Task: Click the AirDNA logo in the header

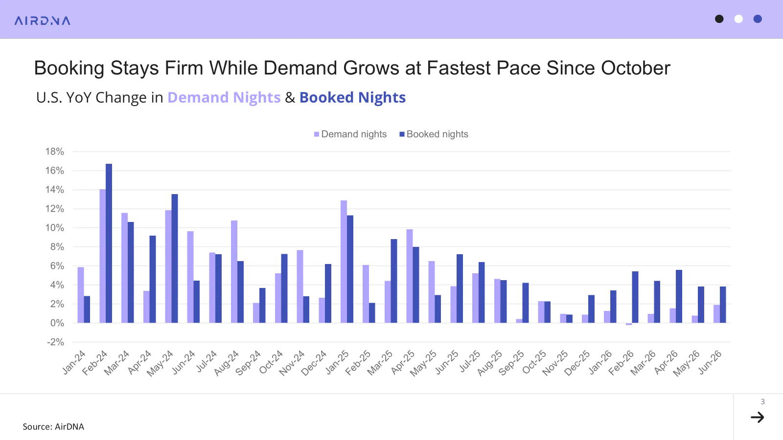Action: point(43,21)
